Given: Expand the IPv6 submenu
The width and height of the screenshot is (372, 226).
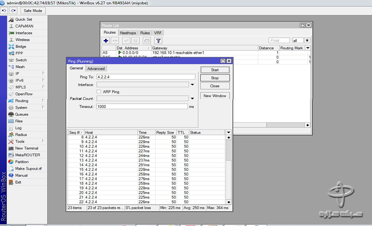Looking at the screenshot, I should [x=43, y=80].
